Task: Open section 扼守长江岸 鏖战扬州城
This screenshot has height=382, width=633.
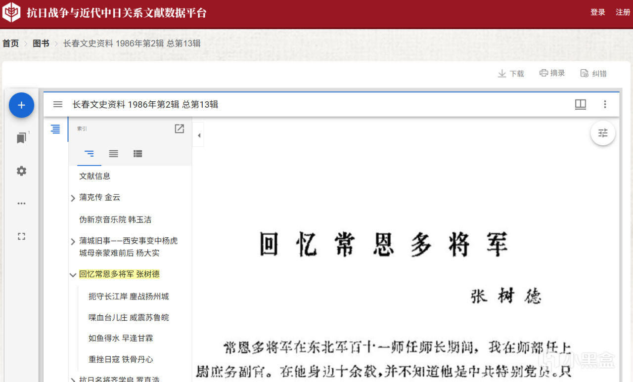Action: (x=129, y=297)
